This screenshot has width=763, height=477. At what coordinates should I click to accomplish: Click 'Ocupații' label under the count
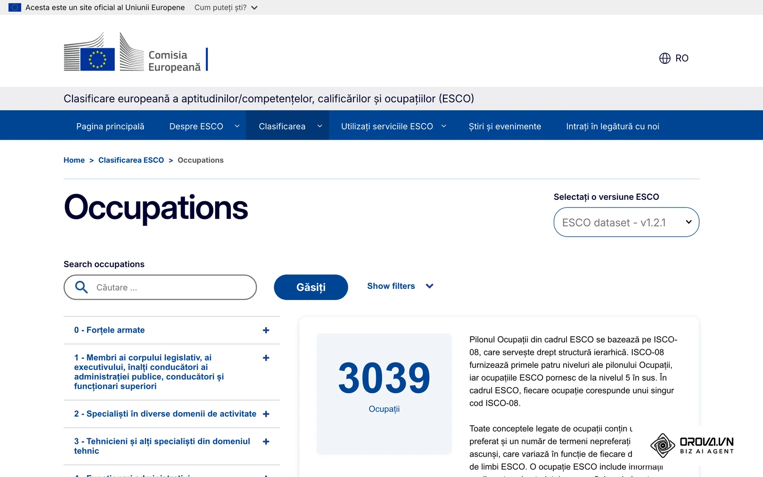click(x=384, y=409)
